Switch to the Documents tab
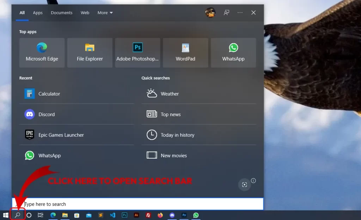361x220 pixels. (x=61, y=13)
